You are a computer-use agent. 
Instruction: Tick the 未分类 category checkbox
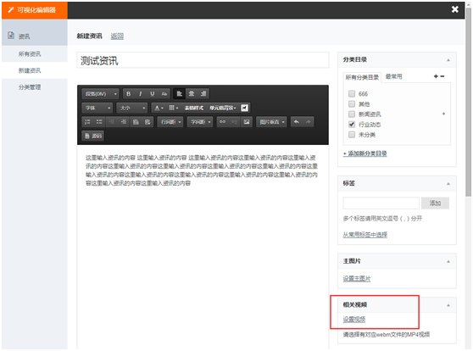[352, 135]
